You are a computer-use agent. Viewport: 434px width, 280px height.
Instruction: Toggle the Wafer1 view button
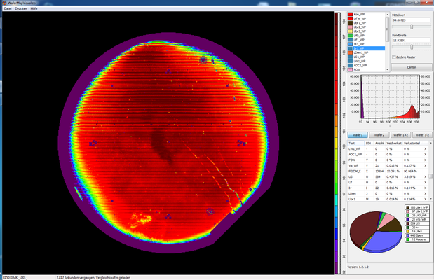pos(356,134)
